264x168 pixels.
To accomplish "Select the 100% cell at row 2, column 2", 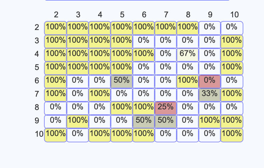I will 56,28.
